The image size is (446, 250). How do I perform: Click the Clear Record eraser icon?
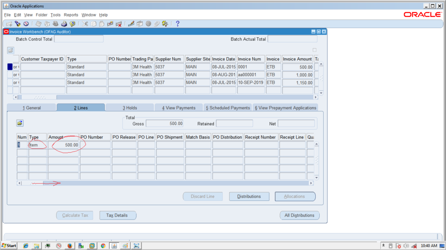coord(110,24)
